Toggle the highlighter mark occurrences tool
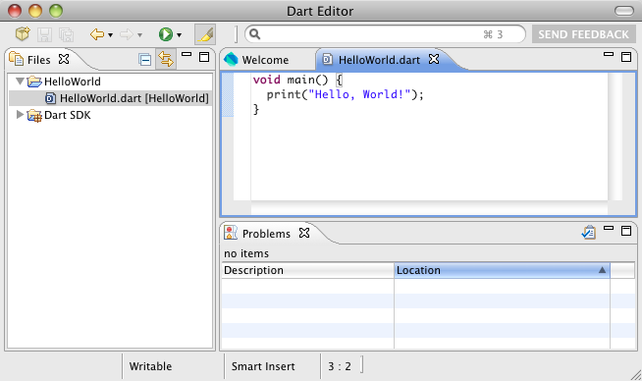The height and width of the screenshot is (381, 642). tap(205, 34)
